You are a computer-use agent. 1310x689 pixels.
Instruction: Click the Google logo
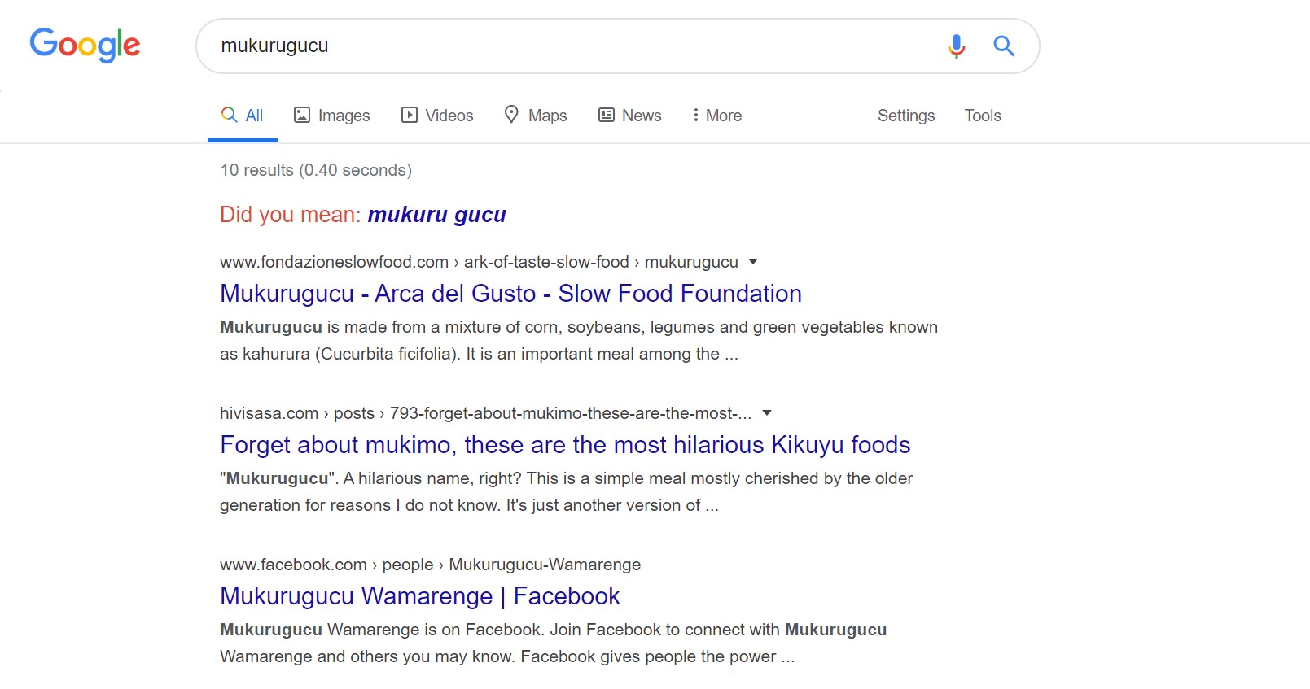(x=85, y=45)
